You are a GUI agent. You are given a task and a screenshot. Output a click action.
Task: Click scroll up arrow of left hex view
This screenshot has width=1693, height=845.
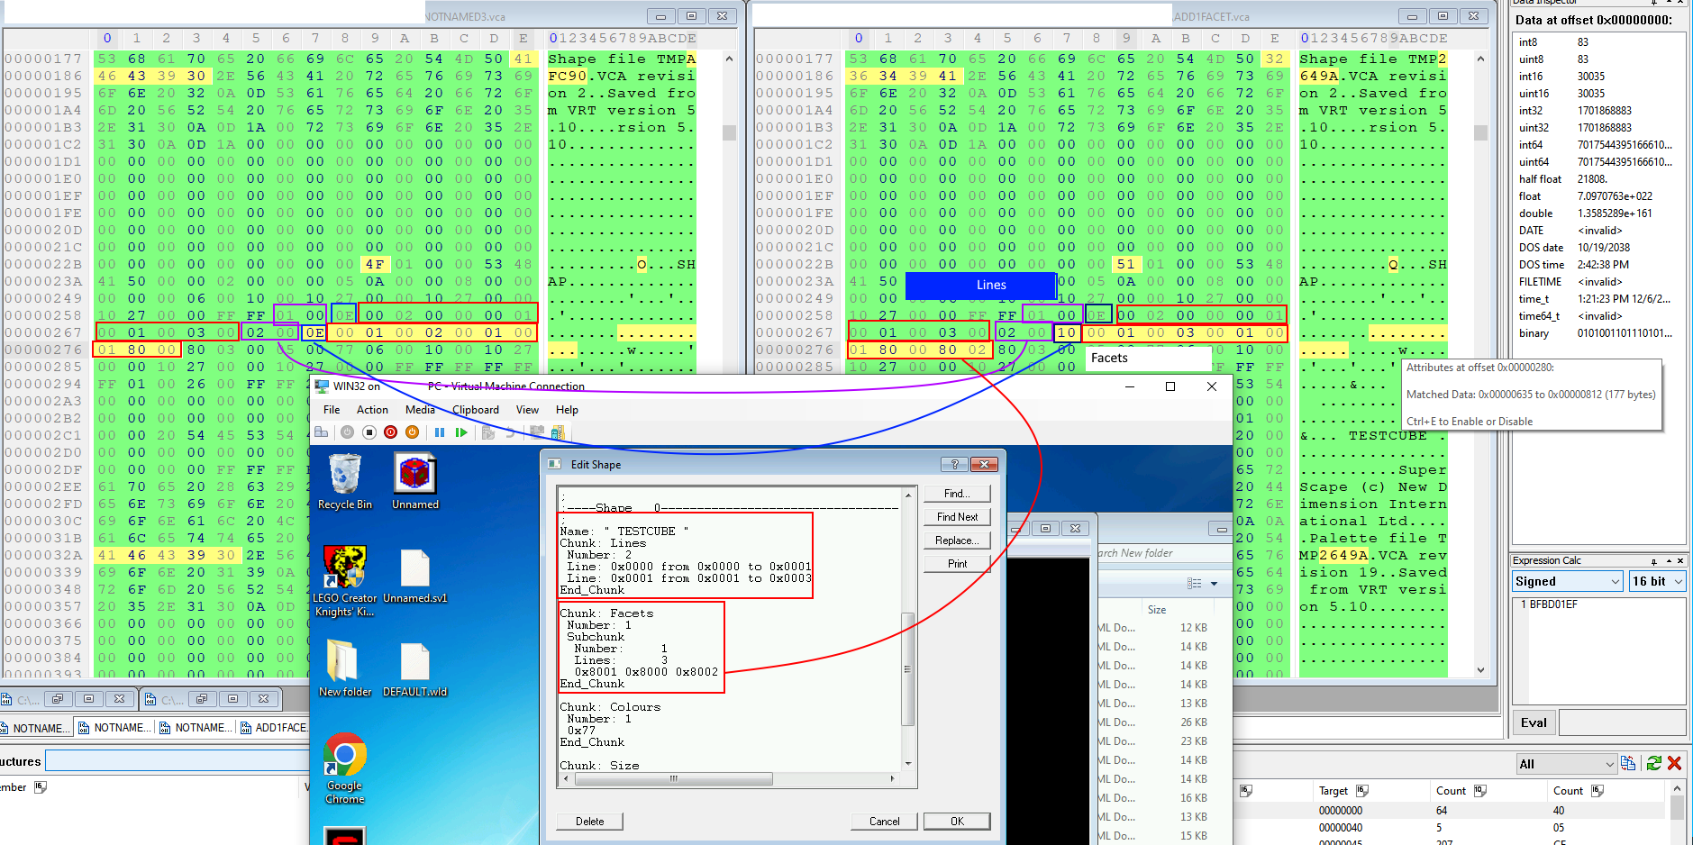tap(729, 59)
